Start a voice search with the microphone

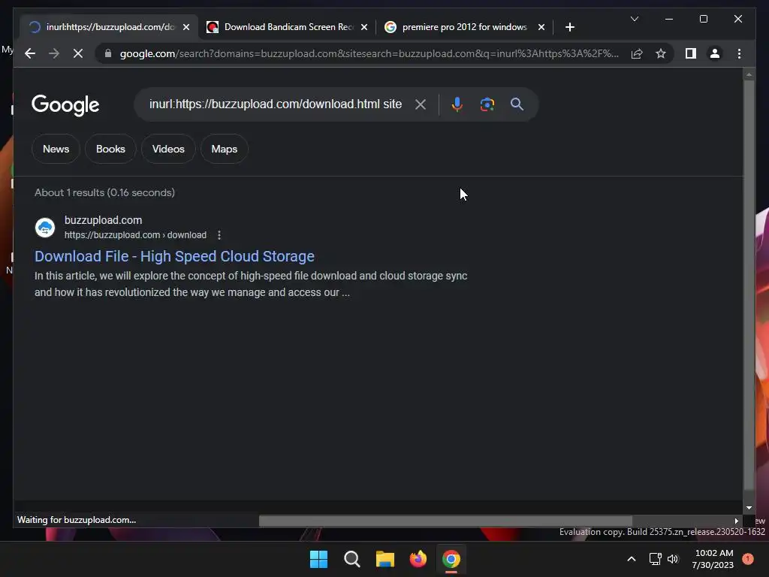point(457,104)
